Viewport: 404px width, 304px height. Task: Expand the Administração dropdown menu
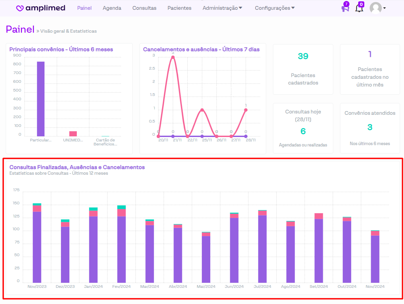coord(222,8)
